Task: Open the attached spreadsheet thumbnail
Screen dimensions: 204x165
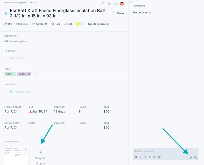Action: tap(16, 156)
